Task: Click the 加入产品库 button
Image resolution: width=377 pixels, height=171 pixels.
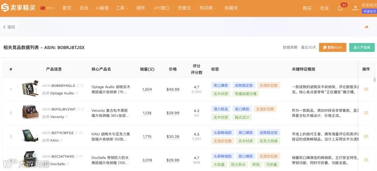Action: [x=362, y=48]
